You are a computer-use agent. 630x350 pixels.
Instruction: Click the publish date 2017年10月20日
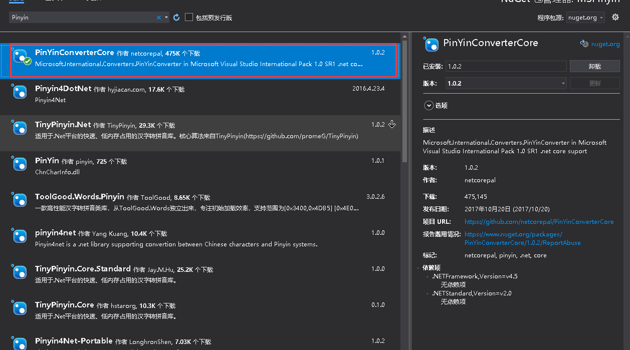click(507, 209)
